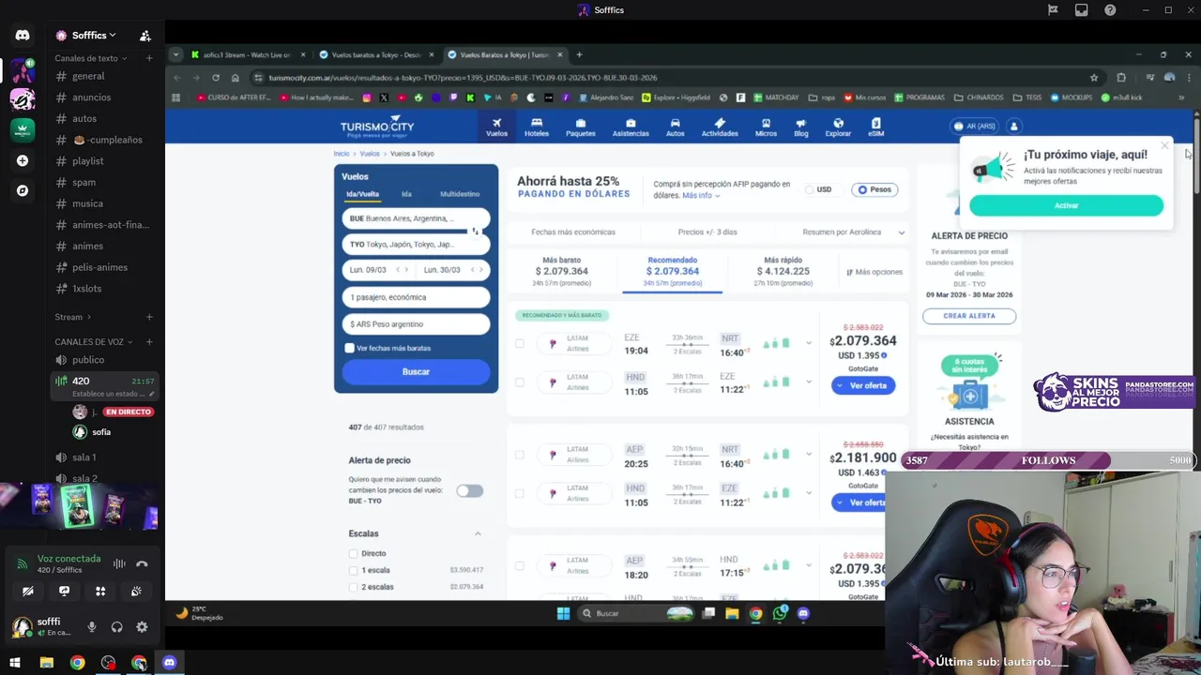This screenshot has width=1201, height=675.
Task: Open the Micros section on Turismocity
Action: pyautogui.click(x=766, y=127)
